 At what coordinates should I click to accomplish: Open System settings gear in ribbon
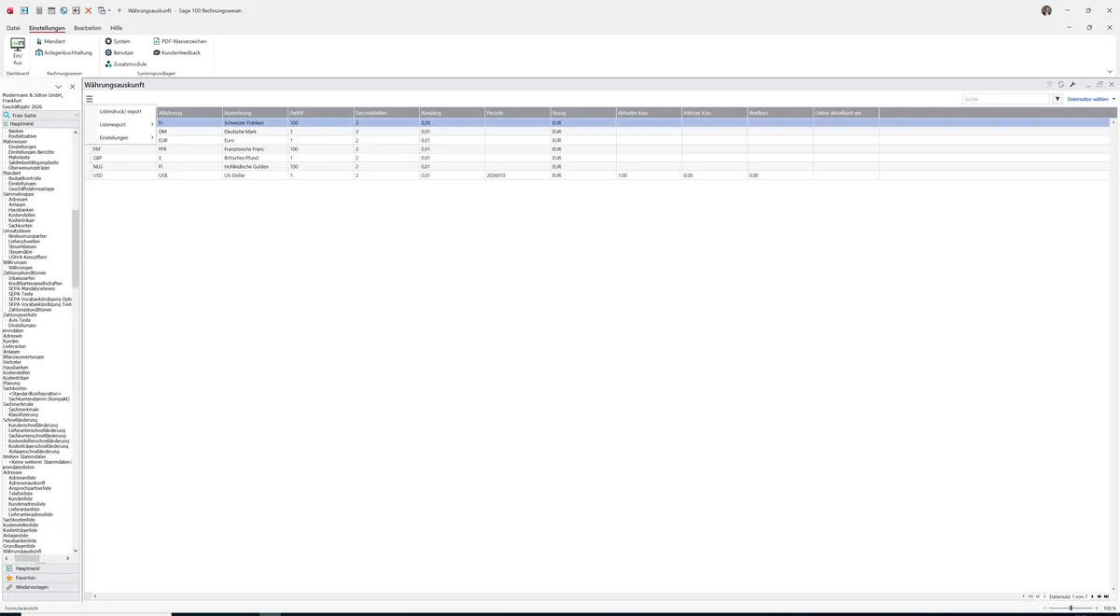click(118, 41)
